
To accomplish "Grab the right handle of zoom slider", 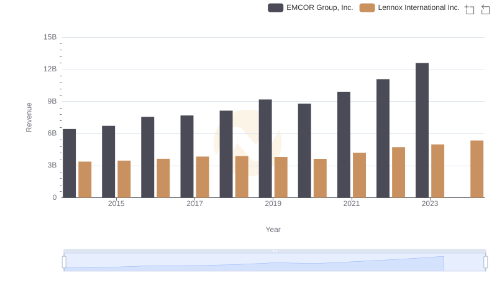I will [x=485, y=262].
